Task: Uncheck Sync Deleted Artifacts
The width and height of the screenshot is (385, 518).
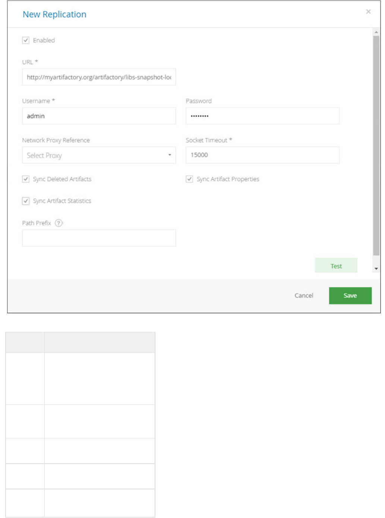Action: (26, 179)
